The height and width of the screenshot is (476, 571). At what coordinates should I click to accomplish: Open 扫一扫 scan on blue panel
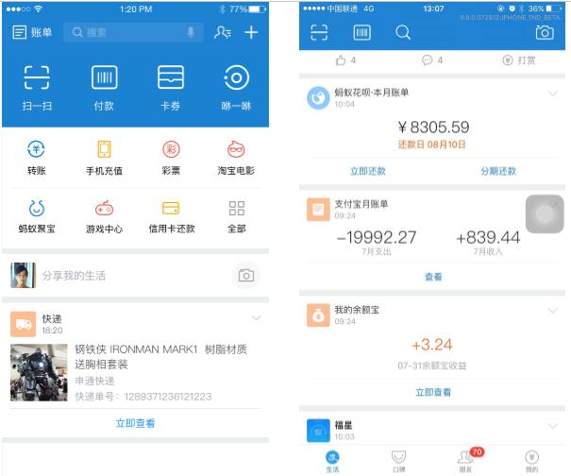[x=37, y=88]
